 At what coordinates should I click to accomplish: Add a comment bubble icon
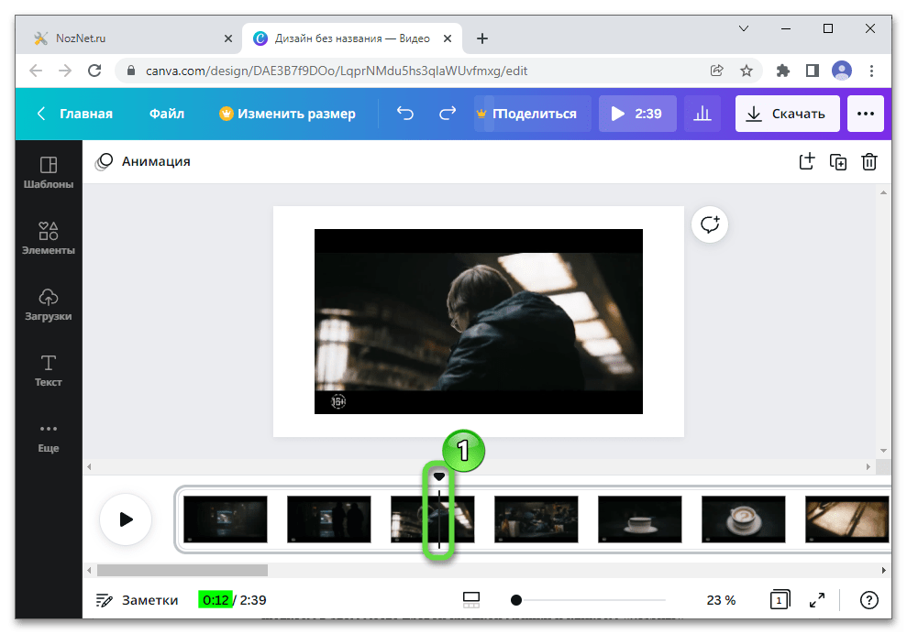(710, 224)
